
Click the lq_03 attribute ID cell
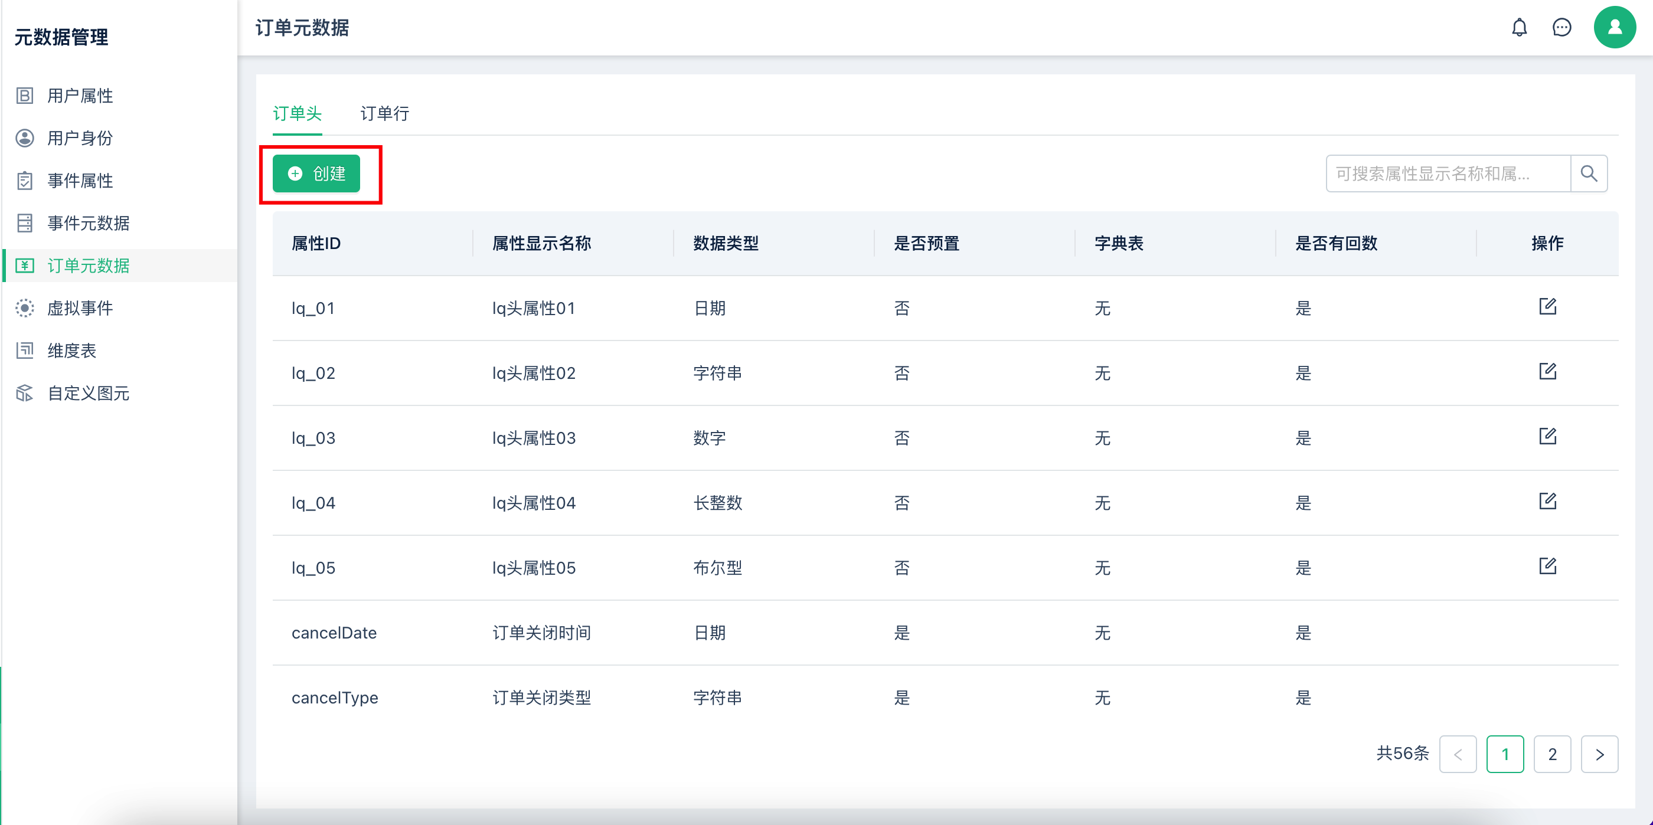pyautogui.click(x=313, y=438)
